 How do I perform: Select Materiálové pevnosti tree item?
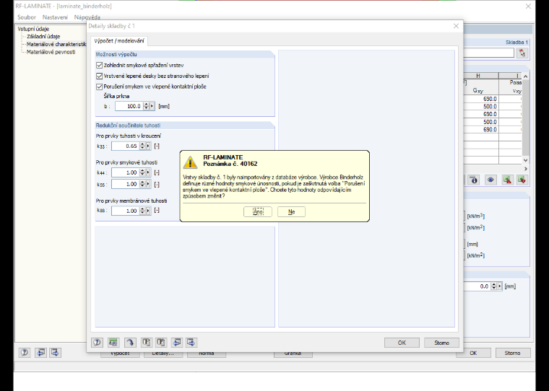coord(51,52)
